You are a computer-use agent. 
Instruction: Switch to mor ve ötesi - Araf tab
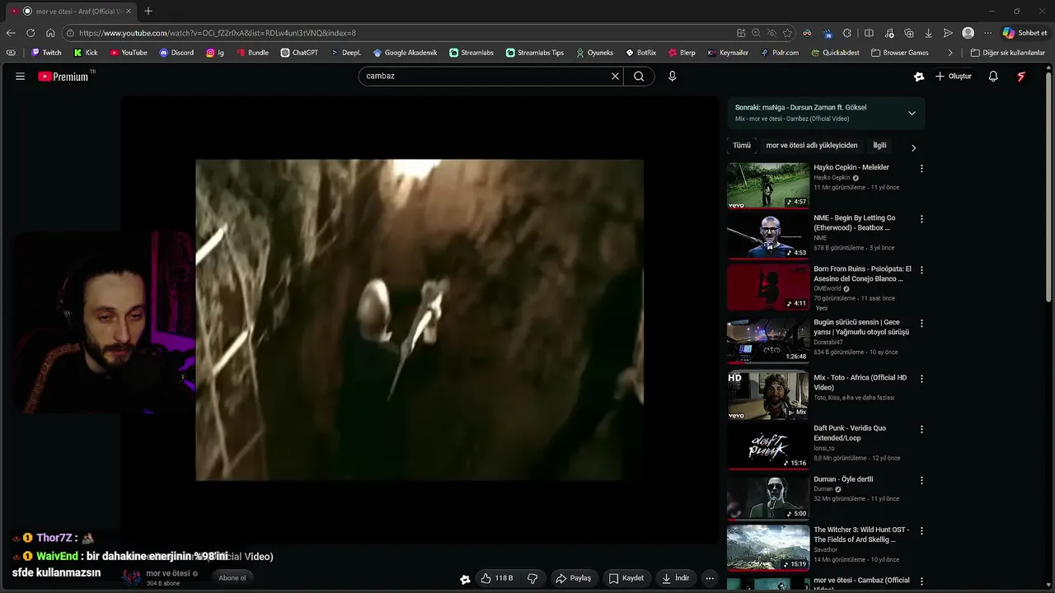click(73, 11)
